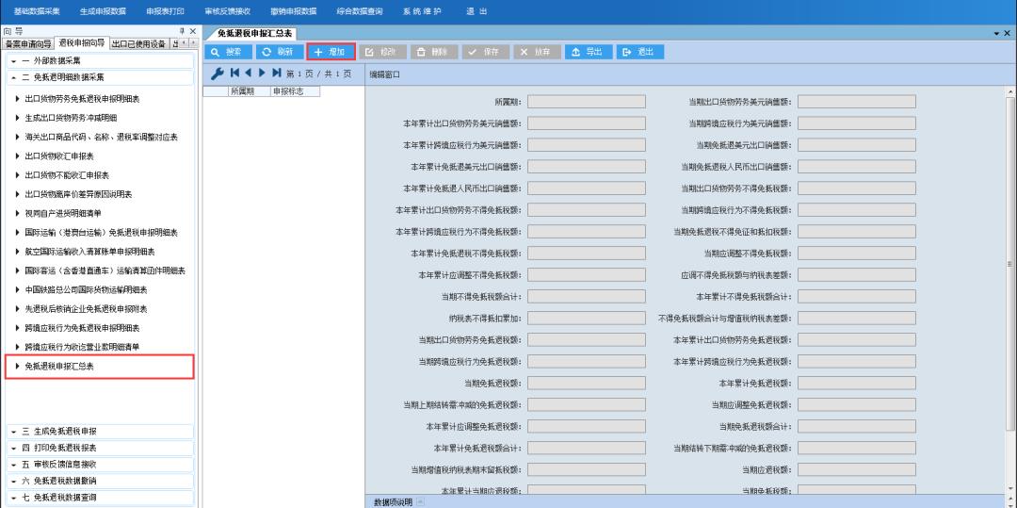Image resolution: width=1017 pixels, height=508 pixels.
Task: Open 生成出口货物劳务冲减明细 item
Action: tap(71, 118)
